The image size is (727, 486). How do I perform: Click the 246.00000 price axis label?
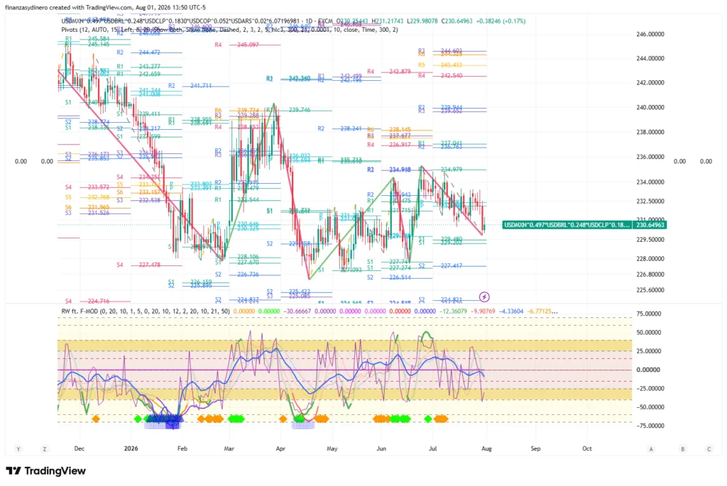point(650,34)
